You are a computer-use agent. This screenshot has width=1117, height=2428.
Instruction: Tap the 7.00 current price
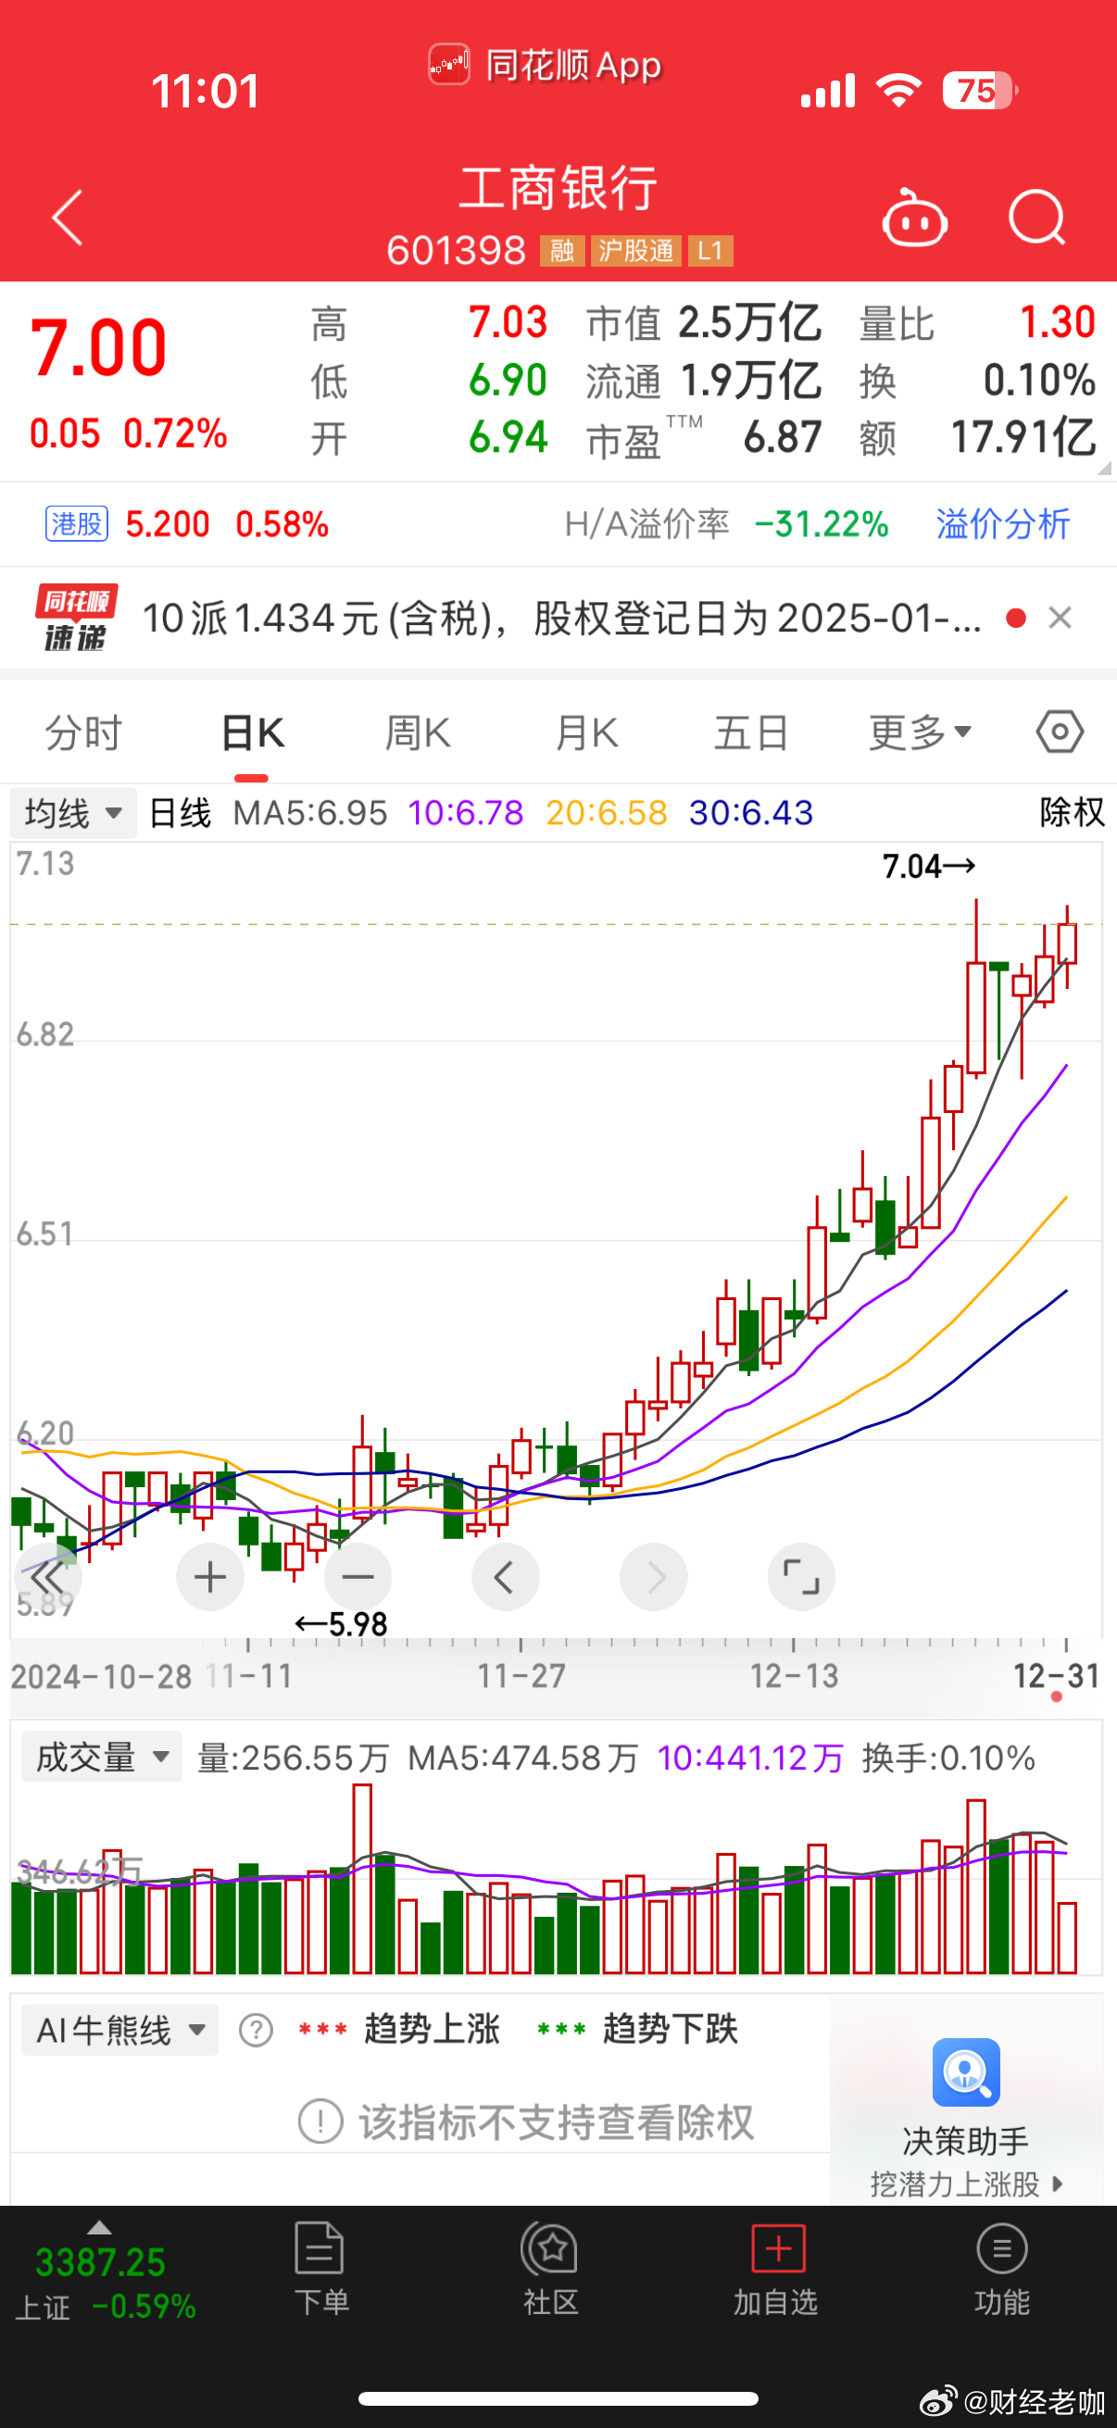(x=99, y=347)
